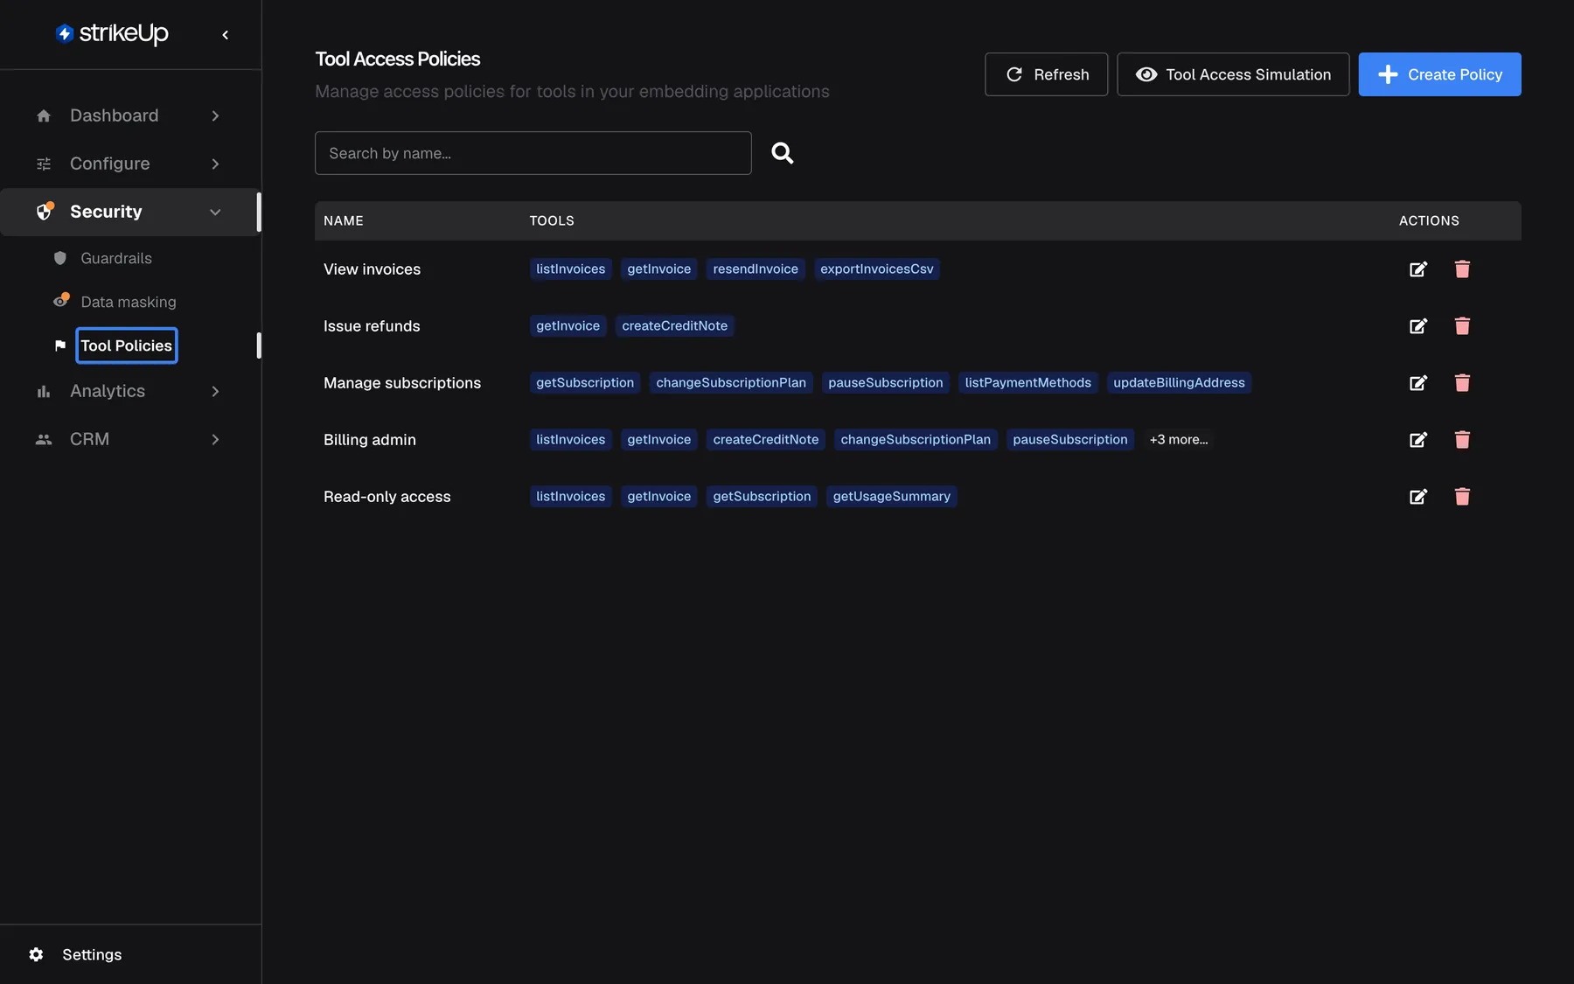Click the getUsageSummary tag
The image size is (1574, 984).
[892, 497]
